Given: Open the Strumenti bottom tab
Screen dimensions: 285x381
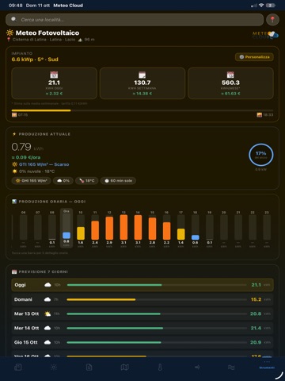Looking at the screenshot, I should pos(267,365).
